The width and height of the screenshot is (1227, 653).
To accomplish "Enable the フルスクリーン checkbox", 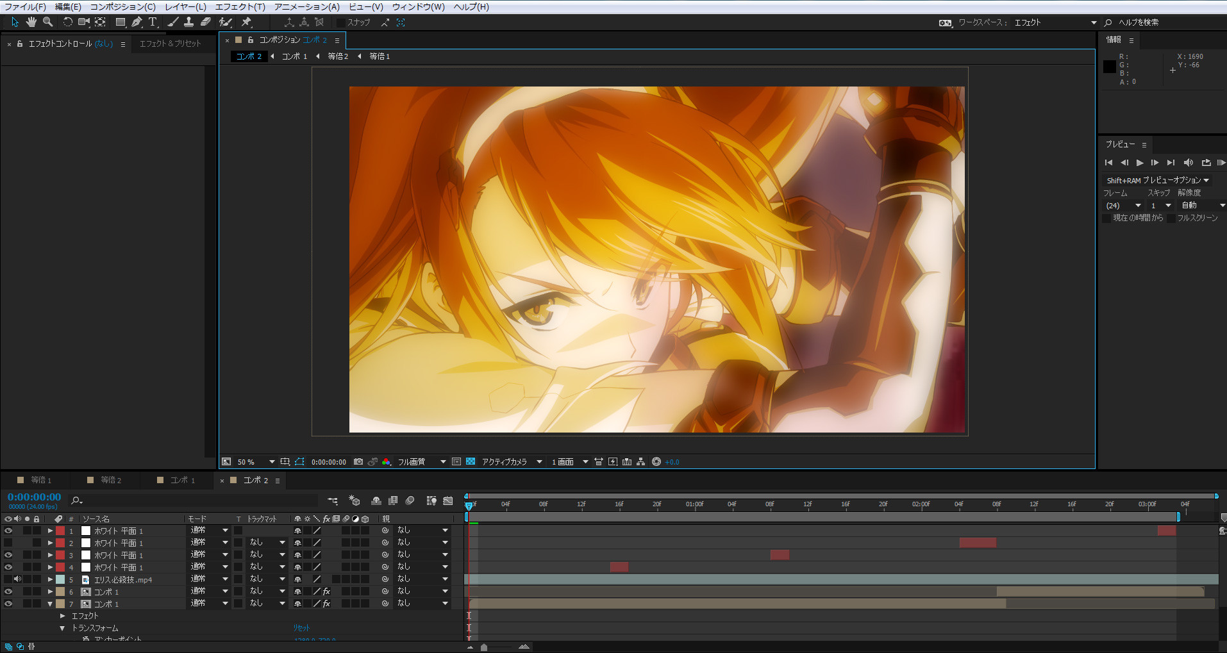I will tap(1171, 219).
